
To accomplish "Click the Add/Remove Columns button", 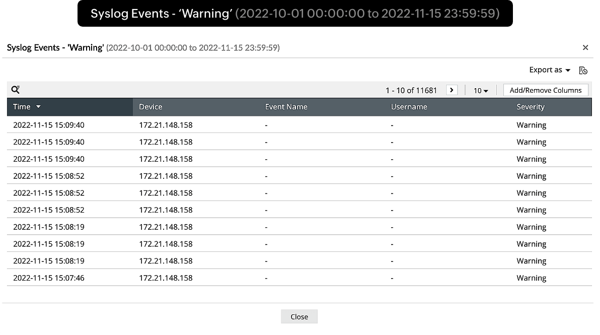I will pyautogui.click(x=546, y=90).
